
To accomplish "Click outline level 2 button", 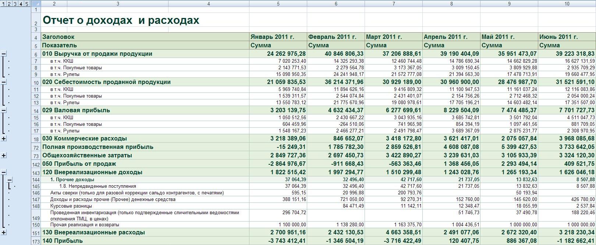I will click(x=9, y=4).
